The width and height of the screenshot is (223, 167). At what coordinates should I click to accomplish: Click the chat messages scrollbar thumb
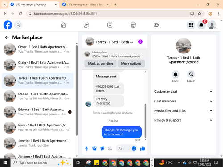point(145,121)
